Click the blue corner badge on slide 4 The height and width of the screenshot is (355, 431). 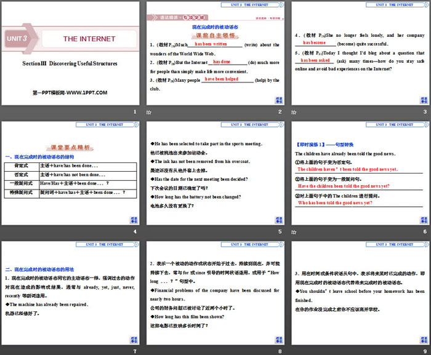point(132,219)
